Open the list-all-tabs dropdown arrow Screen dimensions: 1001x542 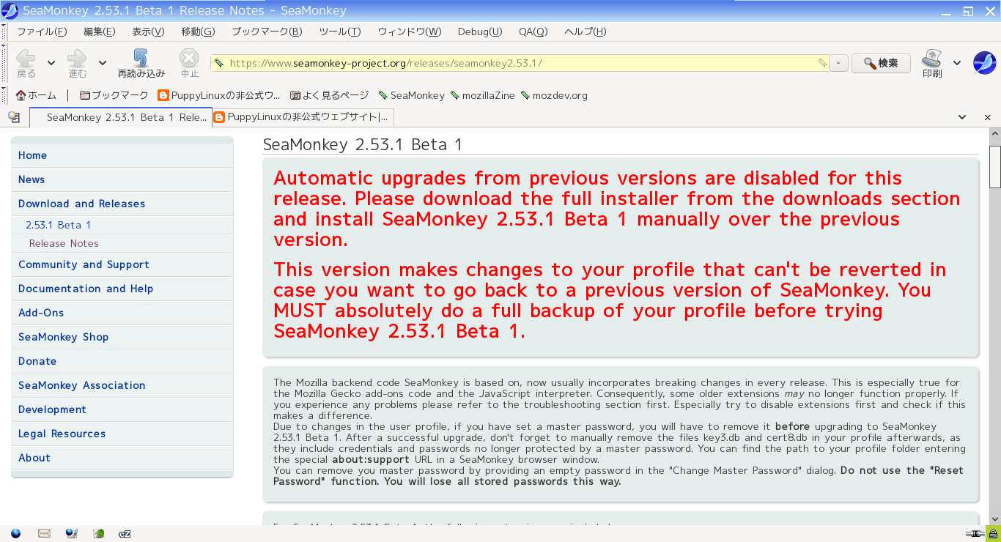pos(962,117)
